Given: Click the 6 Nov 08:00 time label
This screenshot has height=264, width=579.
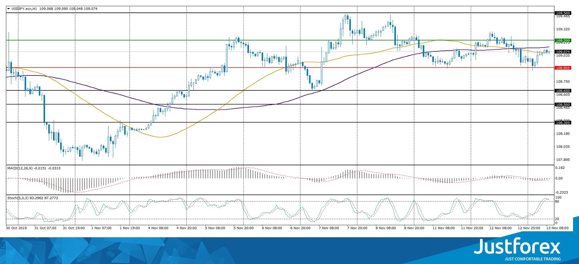Looking at the screenshot, I should click(x=272, y=228).
